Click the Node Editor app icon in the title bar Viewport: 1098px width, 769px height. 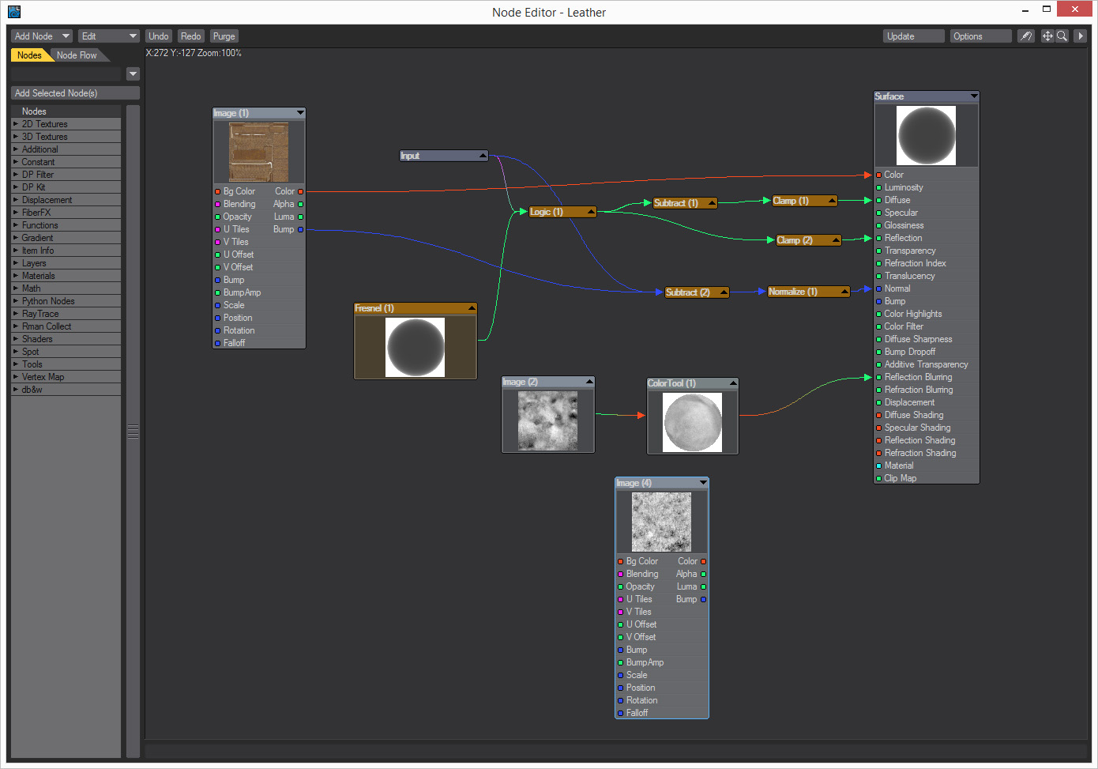[14, 12]
